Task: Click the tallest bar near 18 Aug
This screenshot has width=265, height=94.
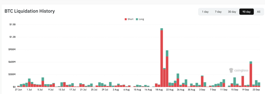Action: [x=162, y=57]
